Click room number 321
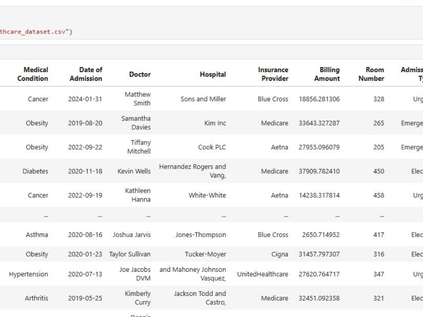 (x=379, y=298)
